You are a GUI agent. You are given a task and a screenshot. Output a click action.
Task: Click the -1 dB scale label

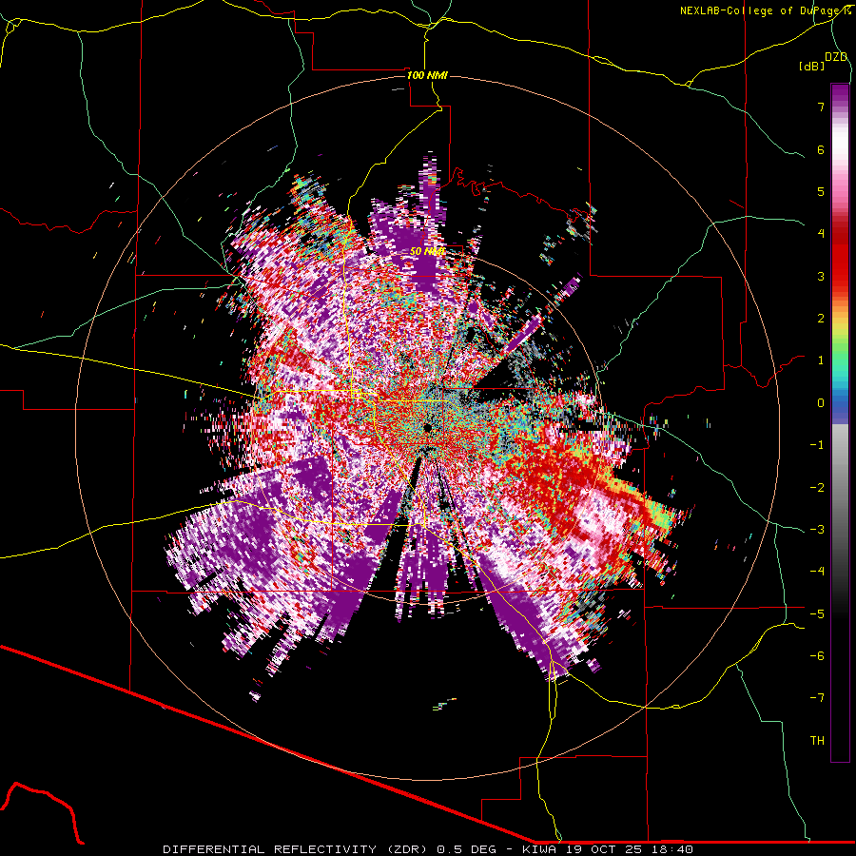point(817,445)
